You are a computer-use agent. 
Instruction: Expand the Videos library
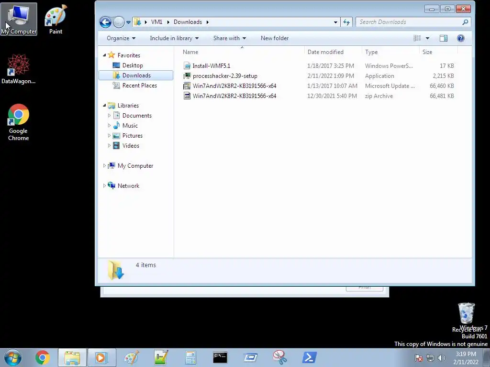[109, 145]
